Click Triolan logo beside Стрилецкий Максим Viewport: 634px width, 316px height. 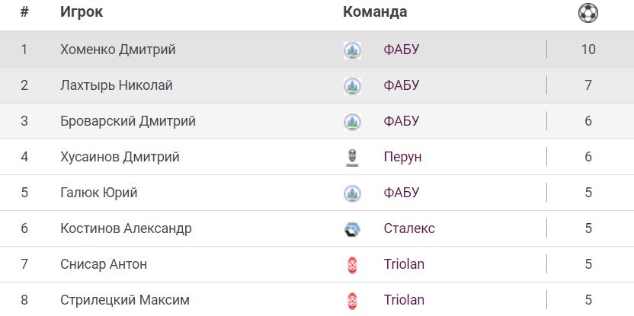[352, 301]
